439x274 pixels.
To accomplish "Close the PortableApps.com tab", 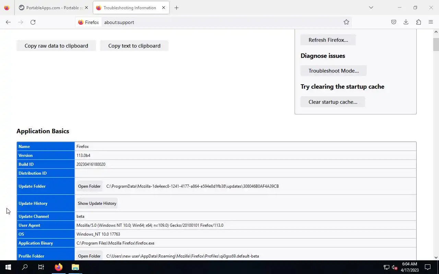I will pos(86,8).
